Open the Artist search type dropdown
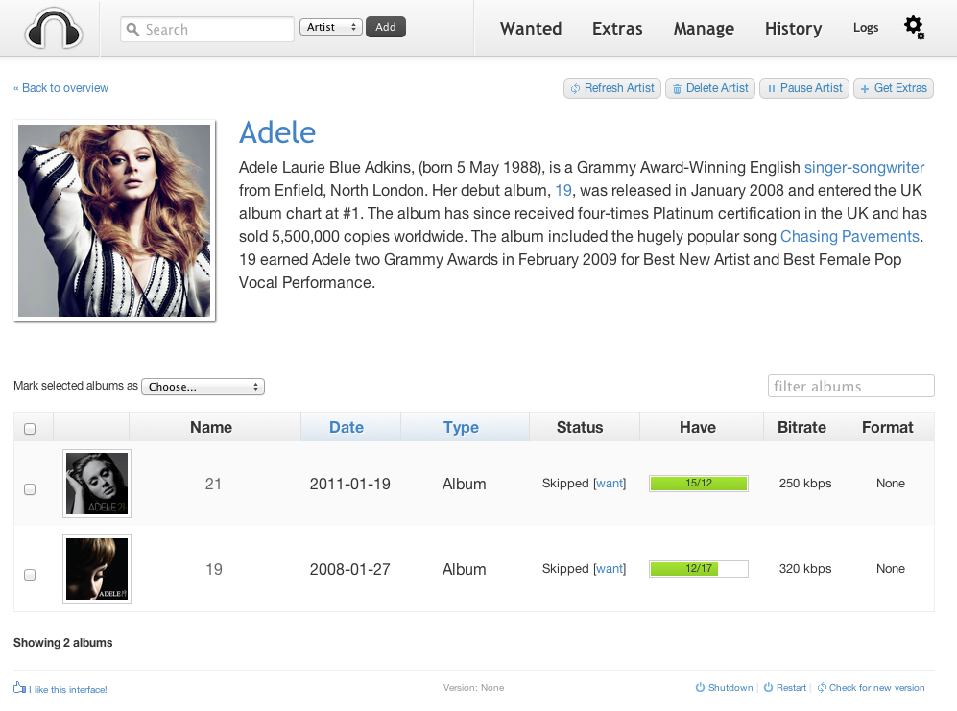 tap(331, 27)
